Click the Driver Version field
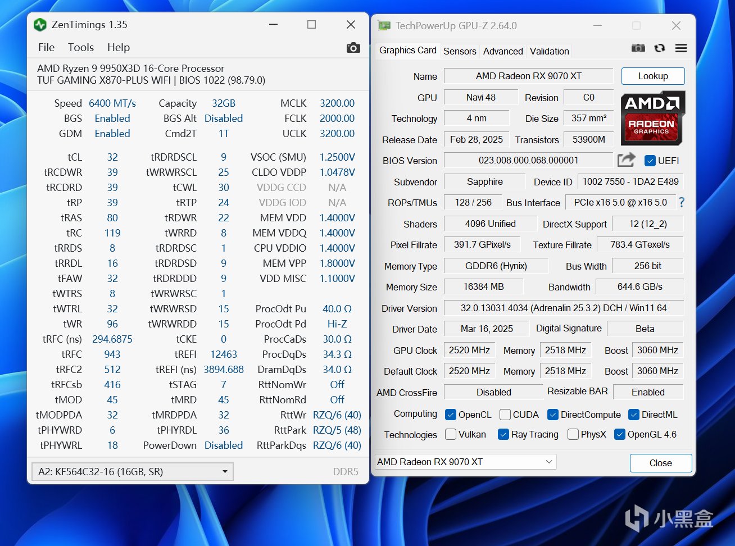Screen dimensions: 735x546 564,308
